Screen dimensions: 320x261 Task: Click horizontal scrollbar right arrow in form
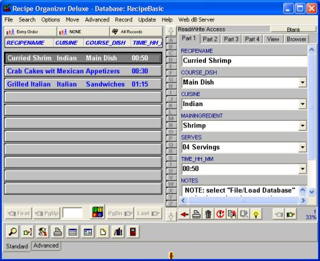coord(303,200)
